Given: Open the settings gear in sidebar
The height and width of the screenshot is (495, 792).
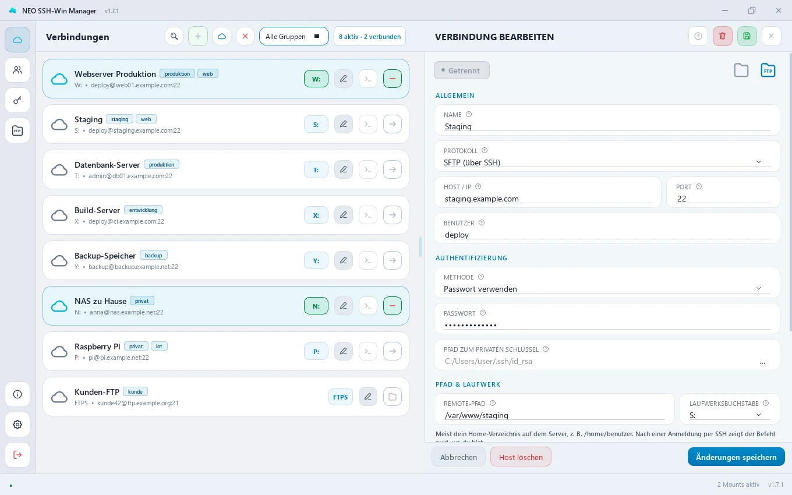Looking at the screenshot, I should [17, 425].
